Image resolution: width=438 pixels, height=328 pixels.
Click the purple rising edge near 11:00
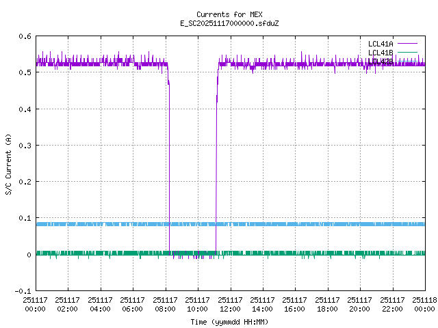point(216,171)
